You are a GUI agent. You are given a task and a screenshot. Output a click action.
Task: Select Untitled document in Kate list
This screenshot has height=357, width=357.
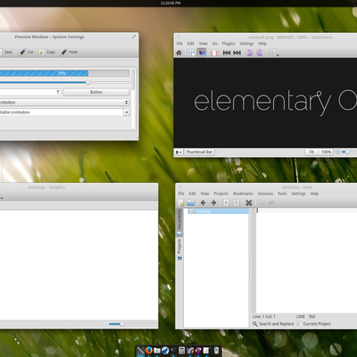pyautogui.click(x=218, y=212)
